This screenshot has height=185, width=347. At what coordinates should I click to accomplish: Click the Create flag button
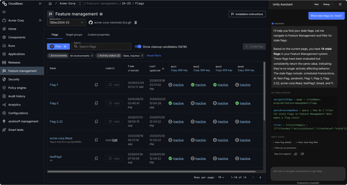coord(254,47)
